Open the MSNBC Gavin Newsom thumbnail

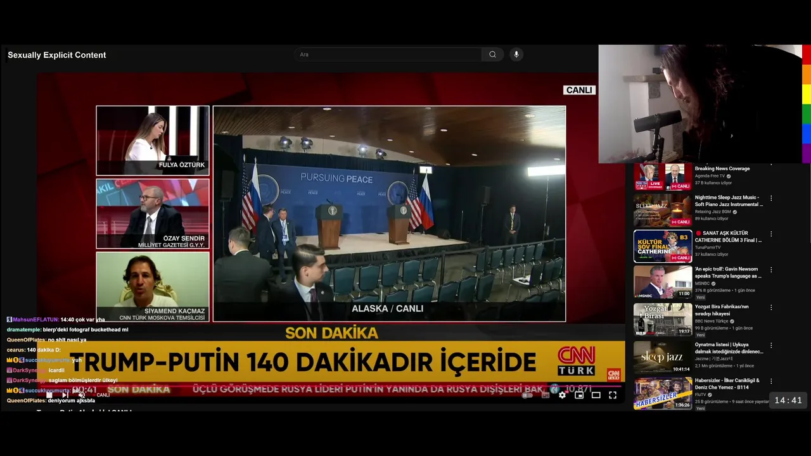point(663,282)
